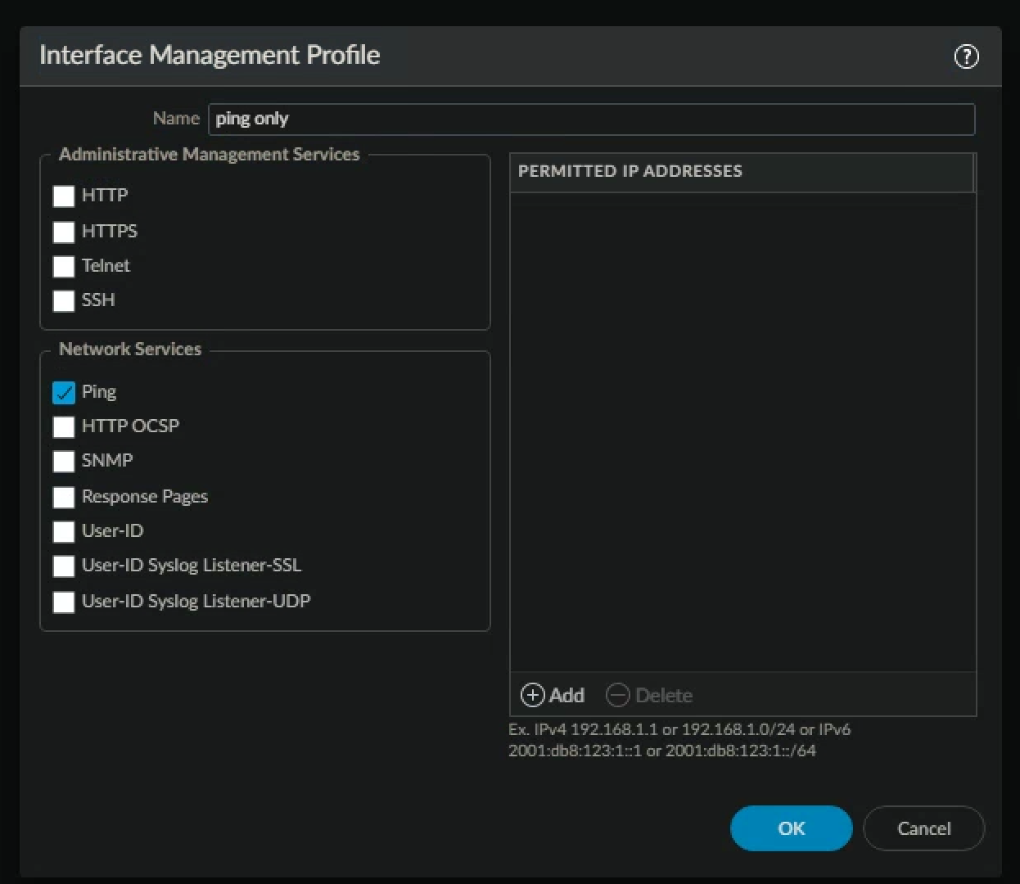Enable the HTTPS checkbox
1020x884 pixels.
(x=64, y=232)
